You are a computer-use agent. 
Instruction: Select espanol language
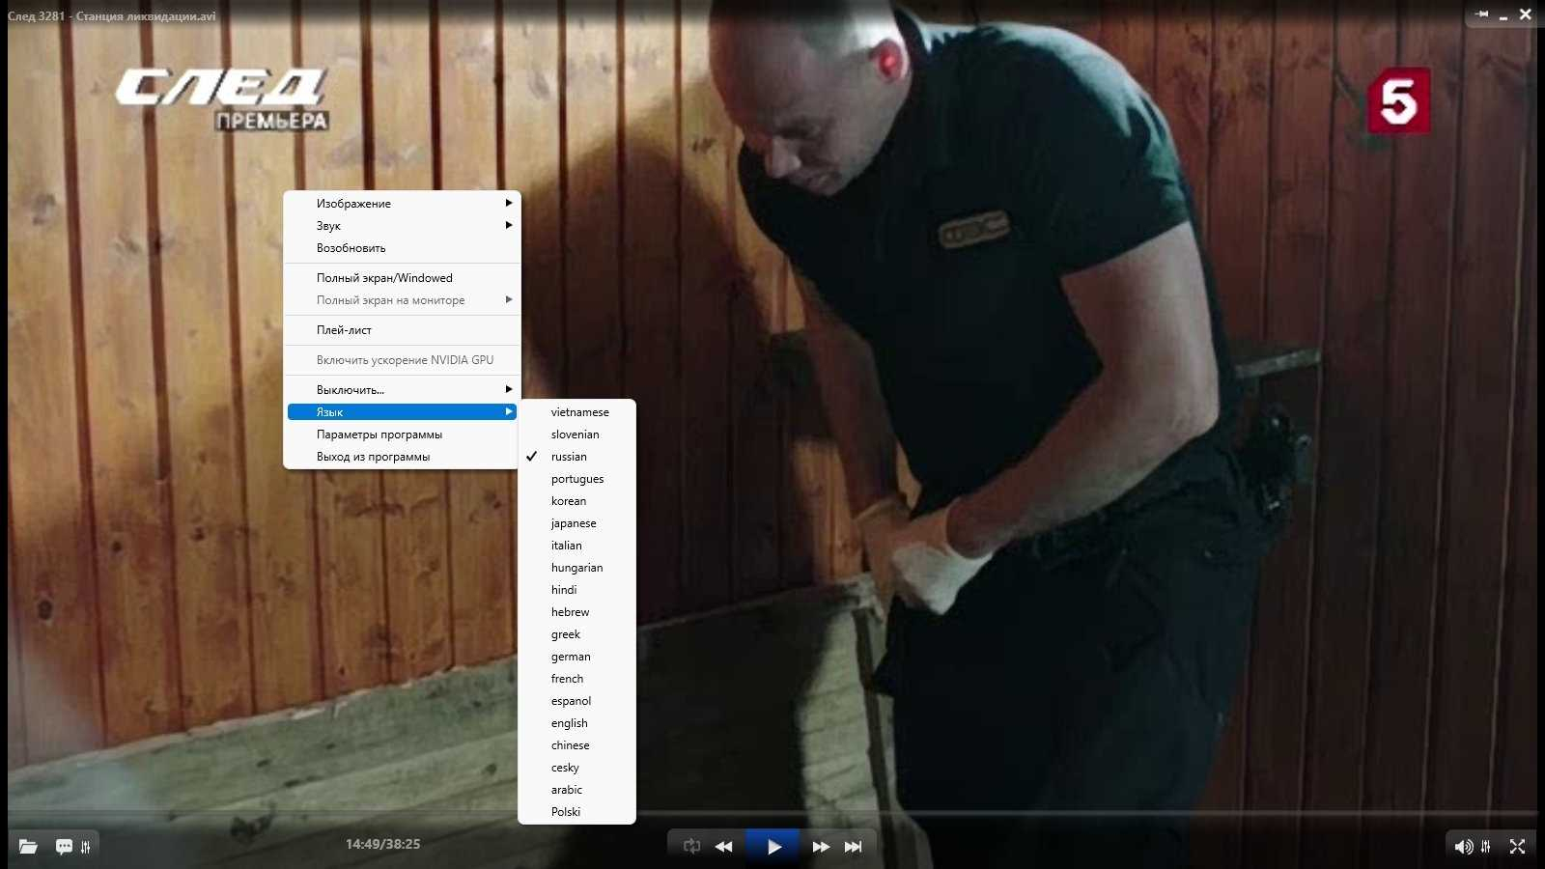point(576,701)
